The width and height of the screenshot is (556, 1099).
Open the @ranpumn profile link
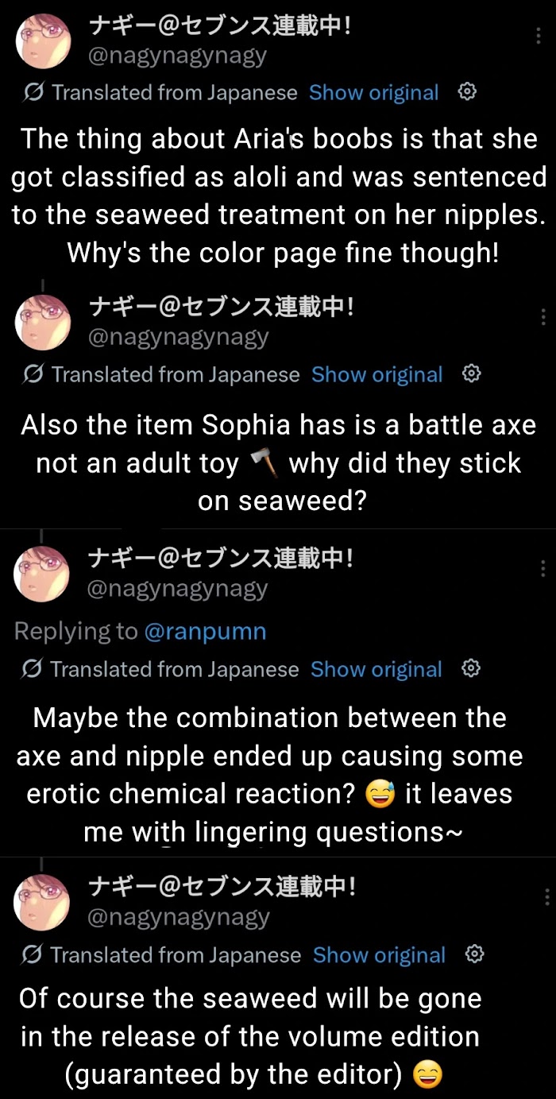click(205, 632)
